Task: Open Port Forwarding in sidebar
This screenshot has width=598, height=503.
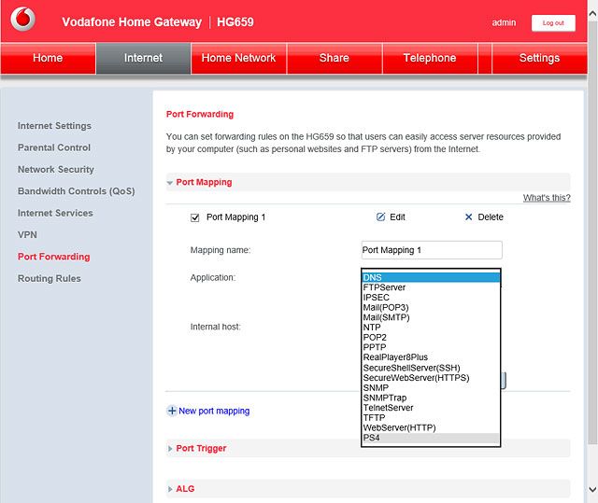Action: coord(54,257)
